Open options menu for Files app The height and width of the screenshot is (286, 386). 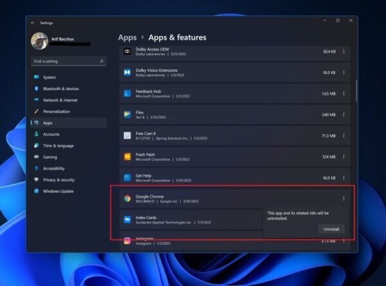(x=344, y=114)
